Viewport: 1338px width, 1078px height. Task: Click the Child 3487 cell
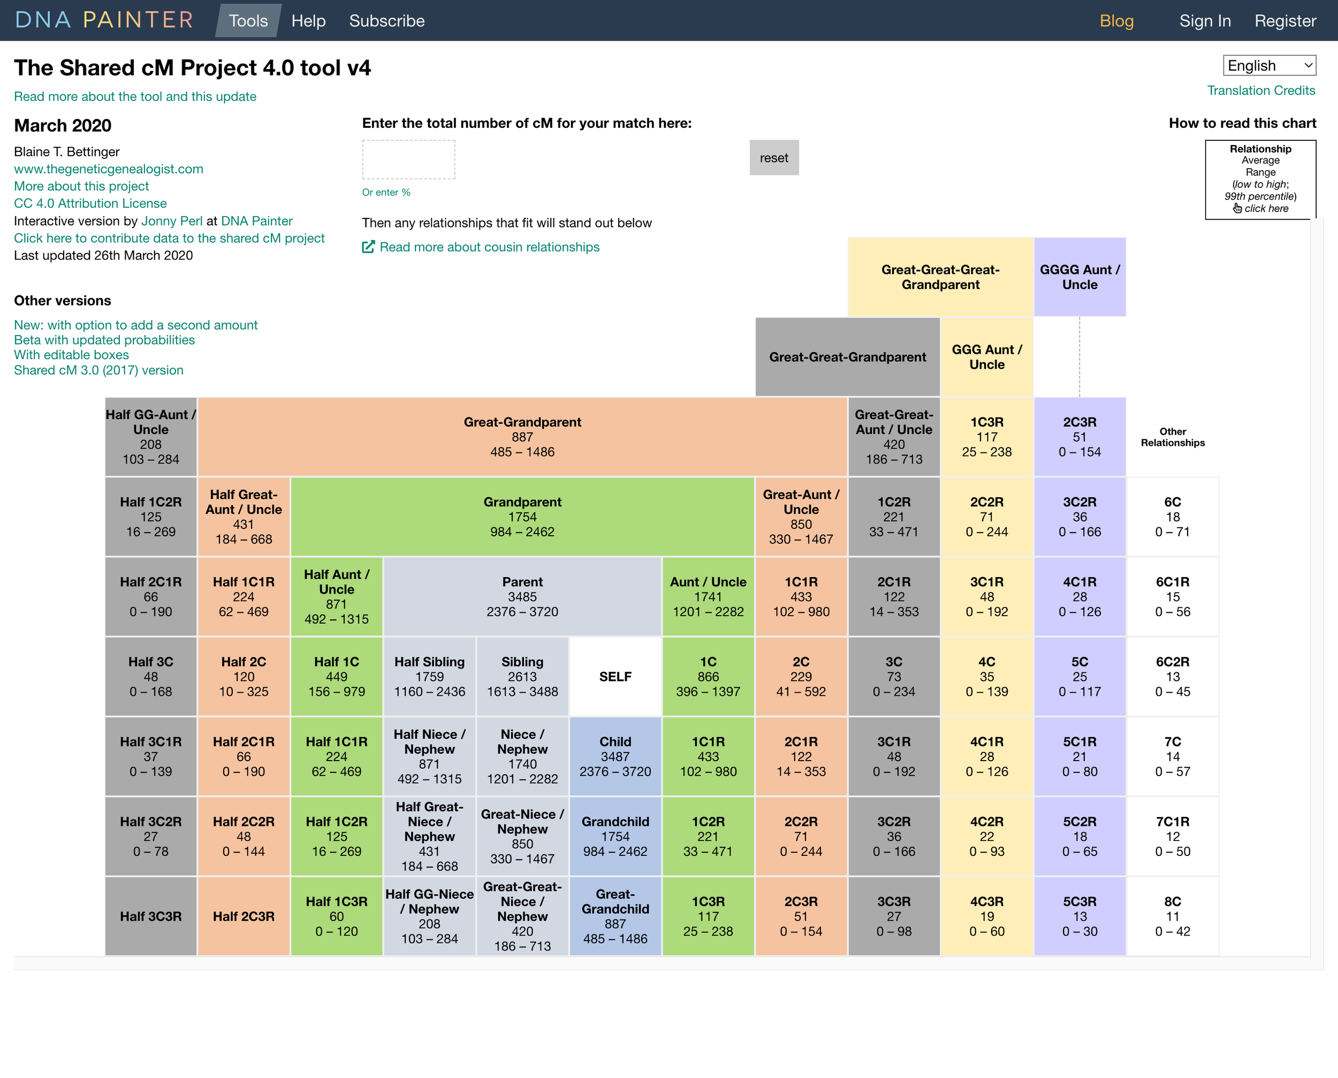615,756
